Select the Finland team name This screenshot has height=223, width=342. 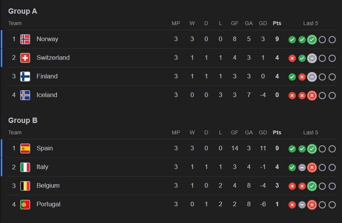47,76
